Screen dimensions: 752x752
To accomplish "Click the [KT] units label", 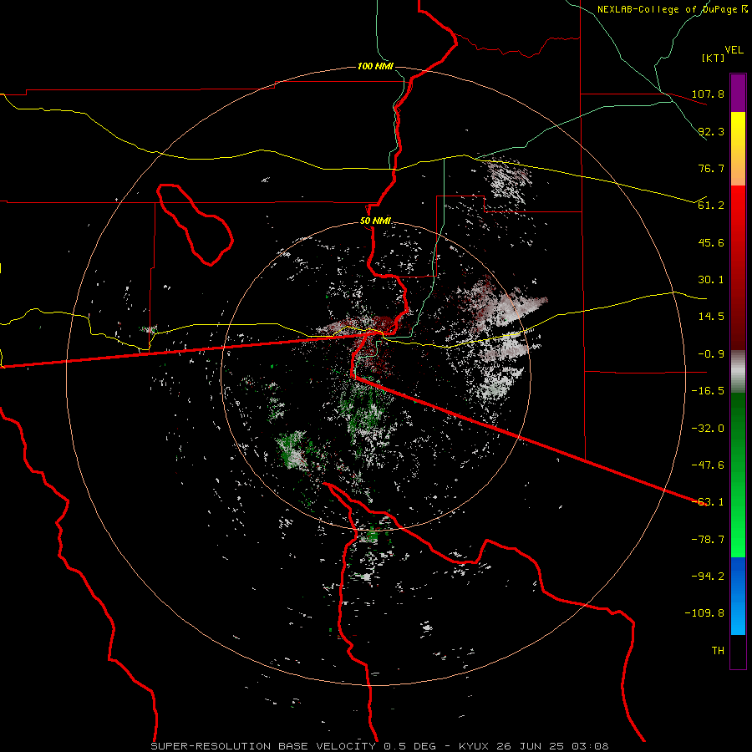I will 714,58.
